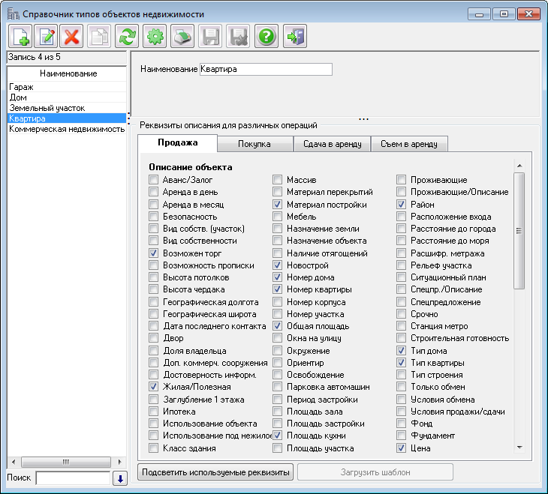Click the edit record pencil icon
The width and height of the screenshot is (548, 494).
click(46, 36)
